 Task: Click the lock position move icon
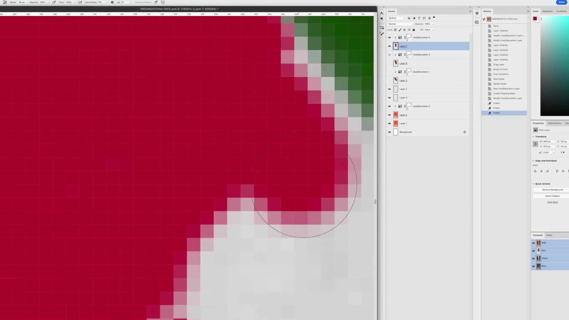coord(405,30)
